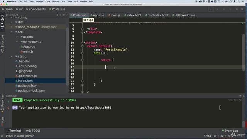Open the npm tool window side tab
247x139 pixels.
tap(2, 121)
